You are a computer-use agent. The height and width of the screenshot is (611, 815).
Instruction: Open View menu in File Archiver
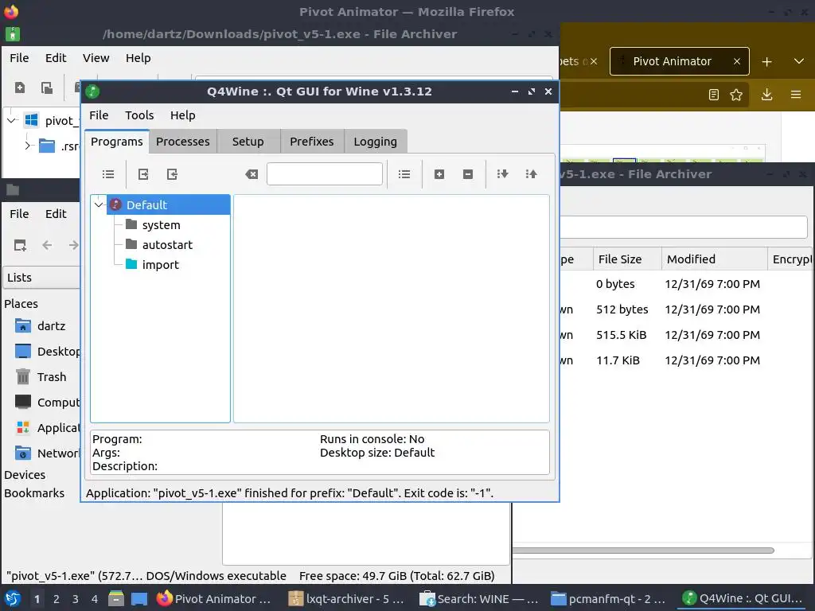(96, 58)
